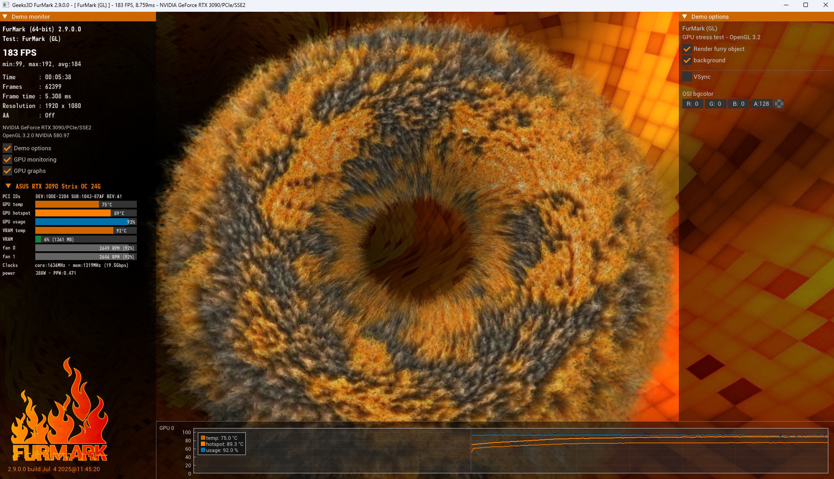Click the GPU hotspot 89°C bar
834x479 pixels.
click(86, 213)
